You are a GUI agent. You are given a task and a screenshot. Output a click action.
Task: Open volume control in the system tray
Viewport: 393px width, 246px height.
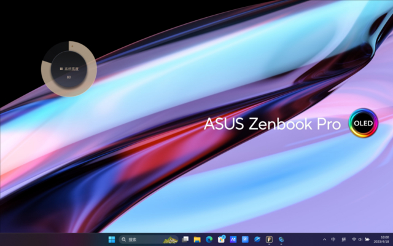point(360,239)
